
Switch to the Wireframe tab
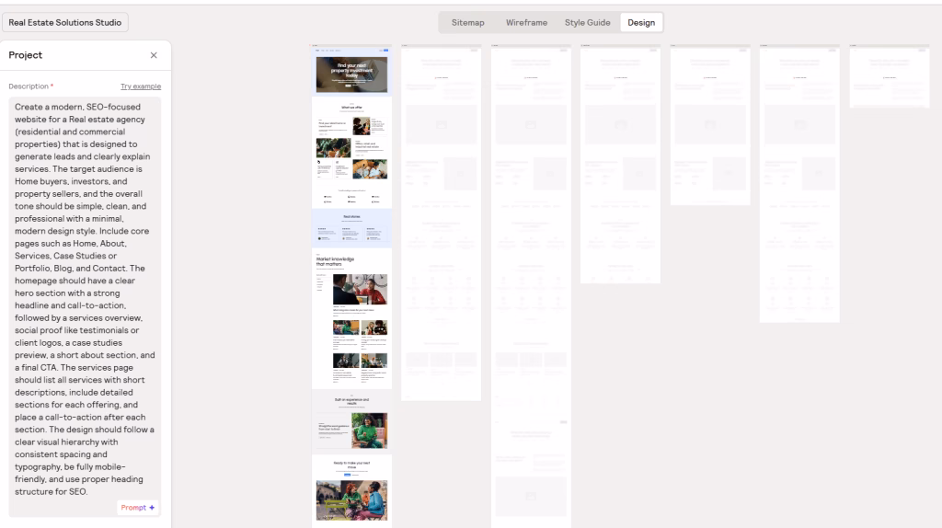(x=526, y=22)
